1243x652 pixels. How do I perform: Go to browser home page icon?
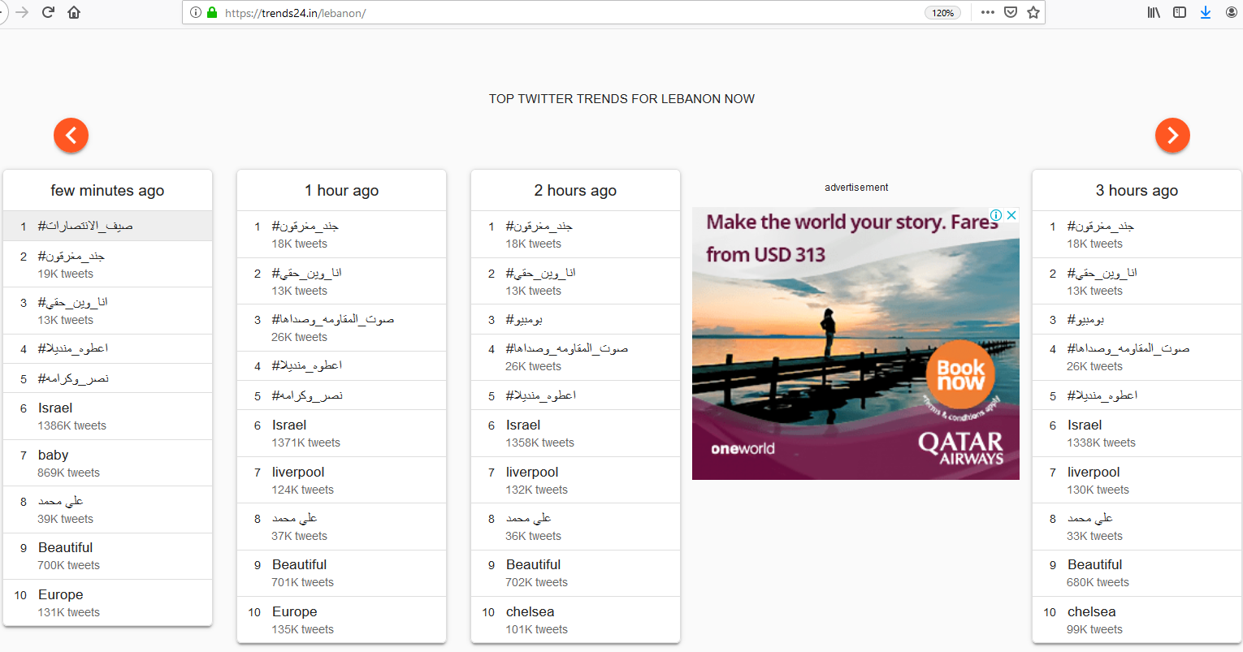point(74,12)
